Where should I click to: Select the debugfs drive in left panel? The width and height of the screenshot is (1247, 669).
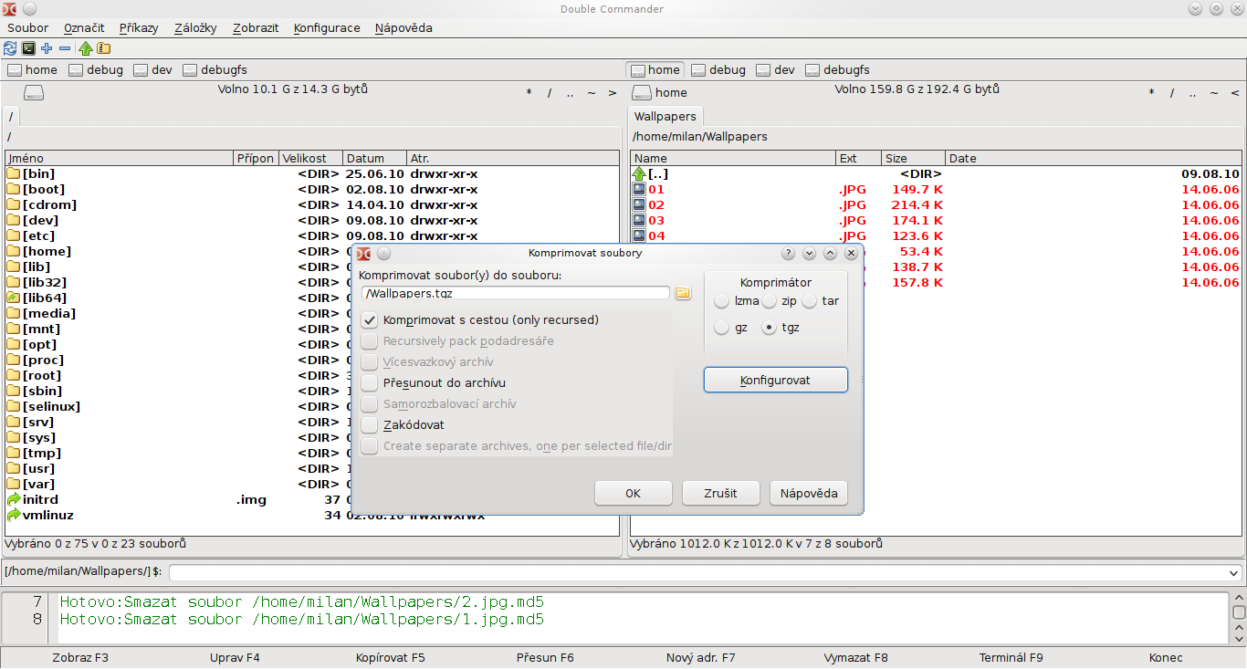pyautogui.click(x=215, y=69)
